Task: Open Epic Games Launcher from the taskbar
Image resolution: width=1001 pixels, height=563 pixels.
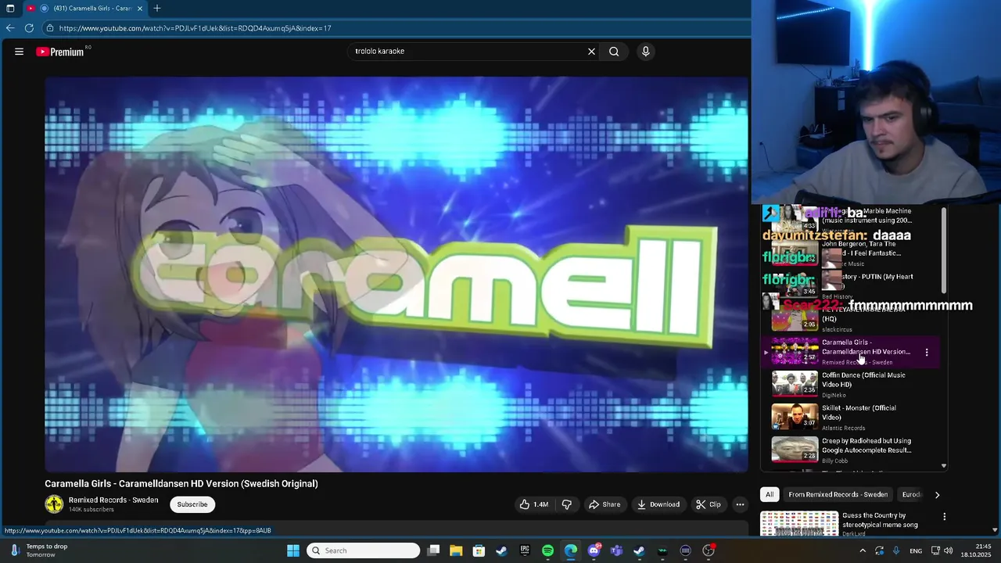Action: tap(525, 550)
